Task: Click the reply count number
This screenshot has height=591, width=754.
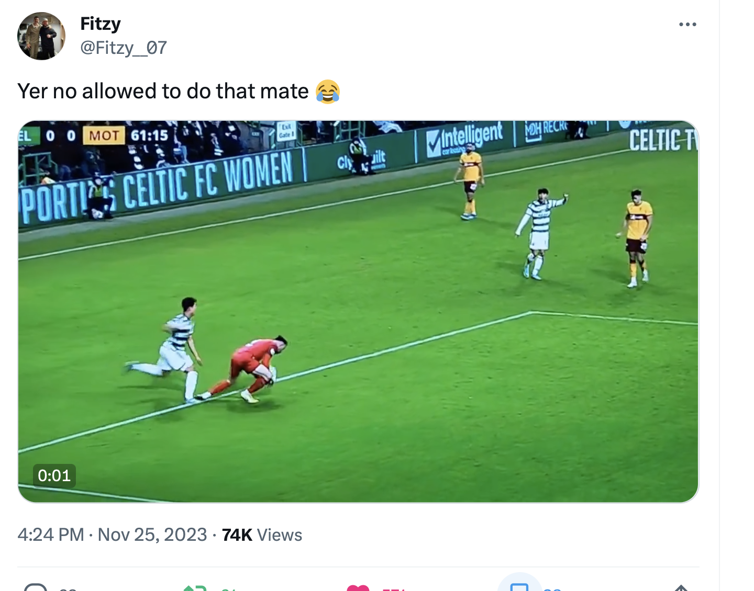Action: (68, 589)
